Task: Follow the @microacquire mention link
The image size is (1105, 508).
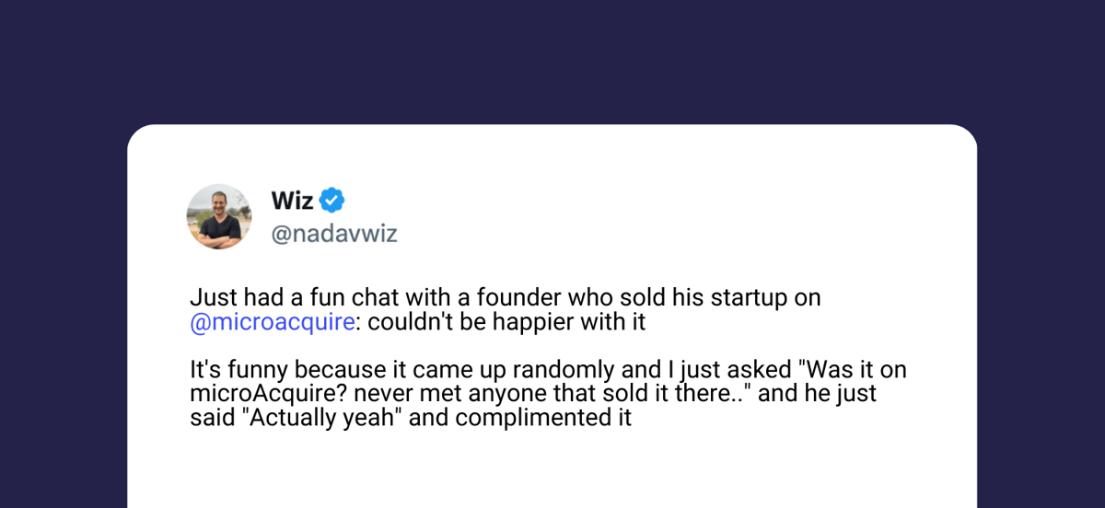Action: click(x=272, y=323)
